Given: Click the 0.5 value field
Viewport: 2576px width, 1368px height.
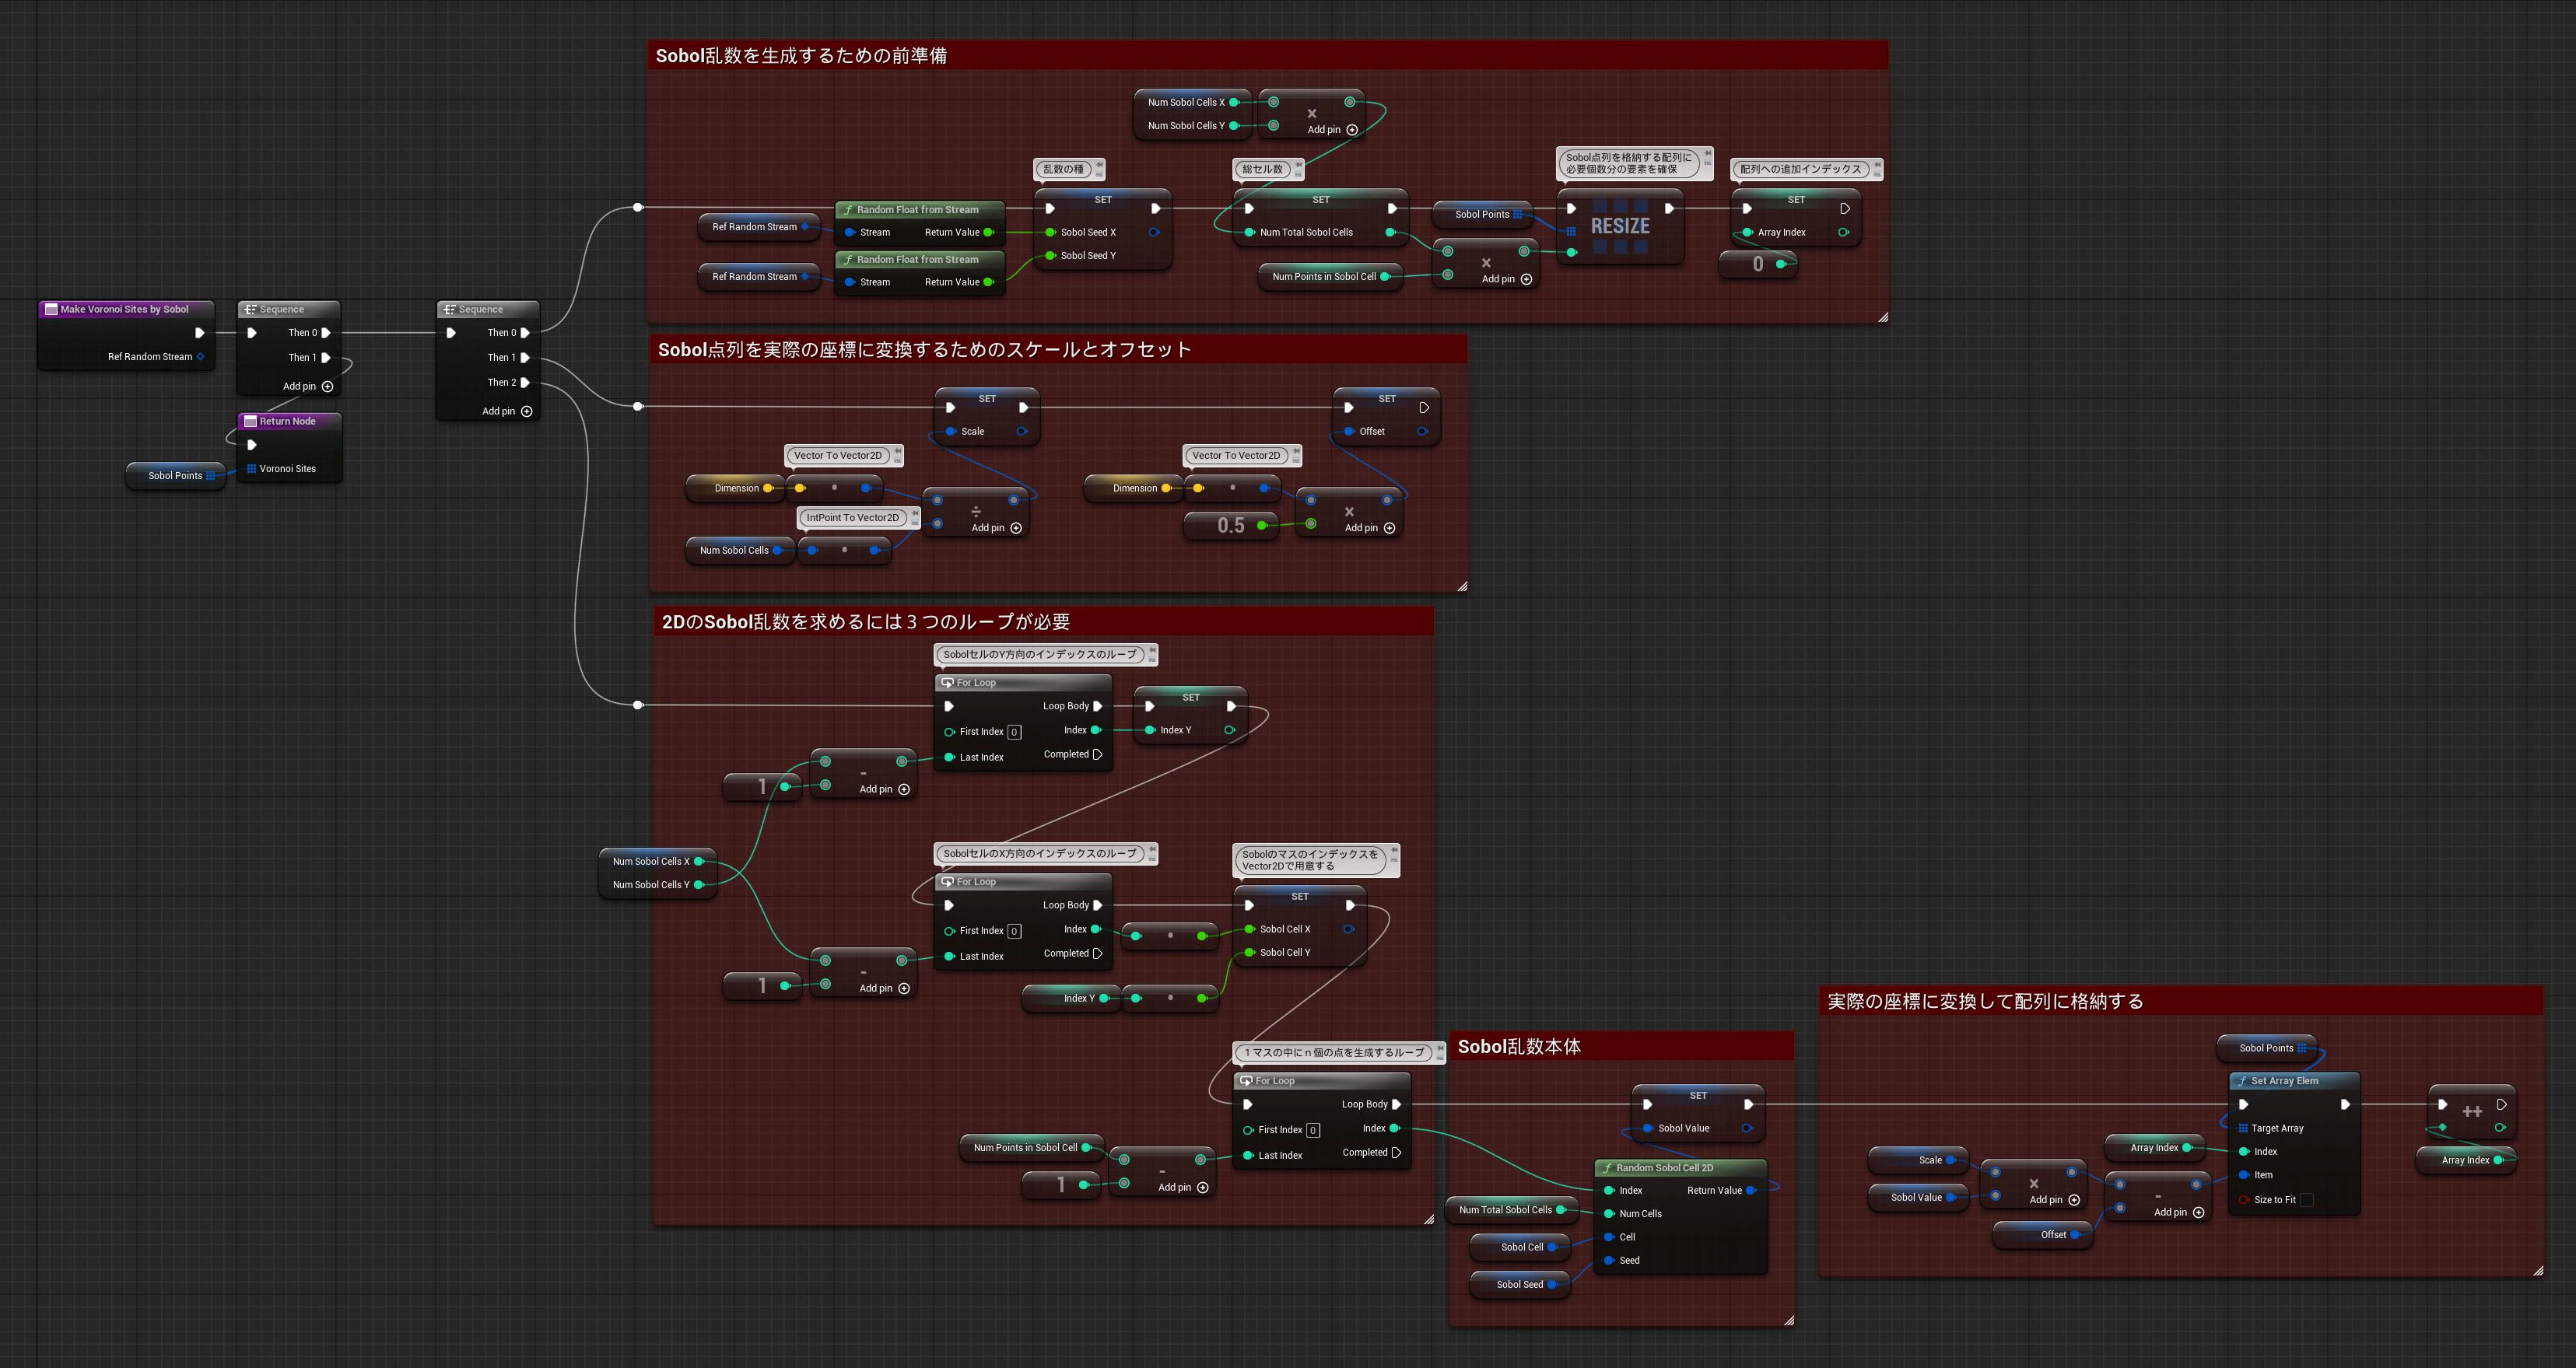Looking at the screenshot, I should [1230, 526].
